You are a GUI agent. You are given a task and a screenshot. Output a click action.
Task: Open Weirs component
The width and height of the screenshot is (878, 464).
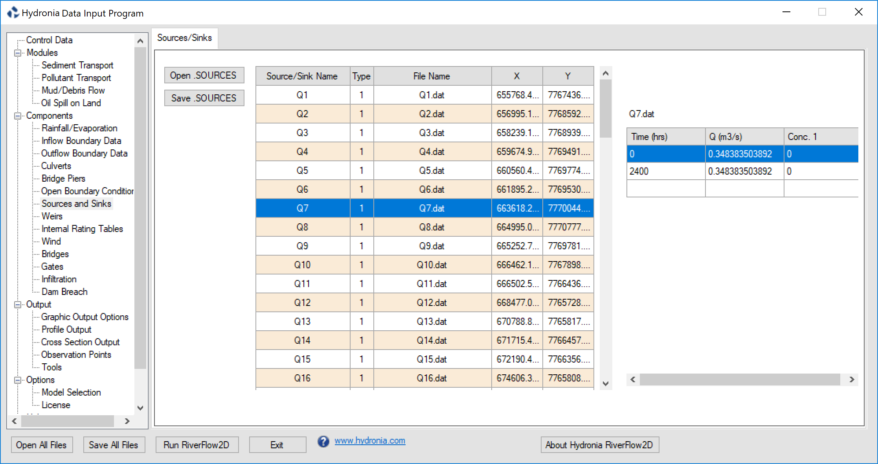(x=52, y=216)
